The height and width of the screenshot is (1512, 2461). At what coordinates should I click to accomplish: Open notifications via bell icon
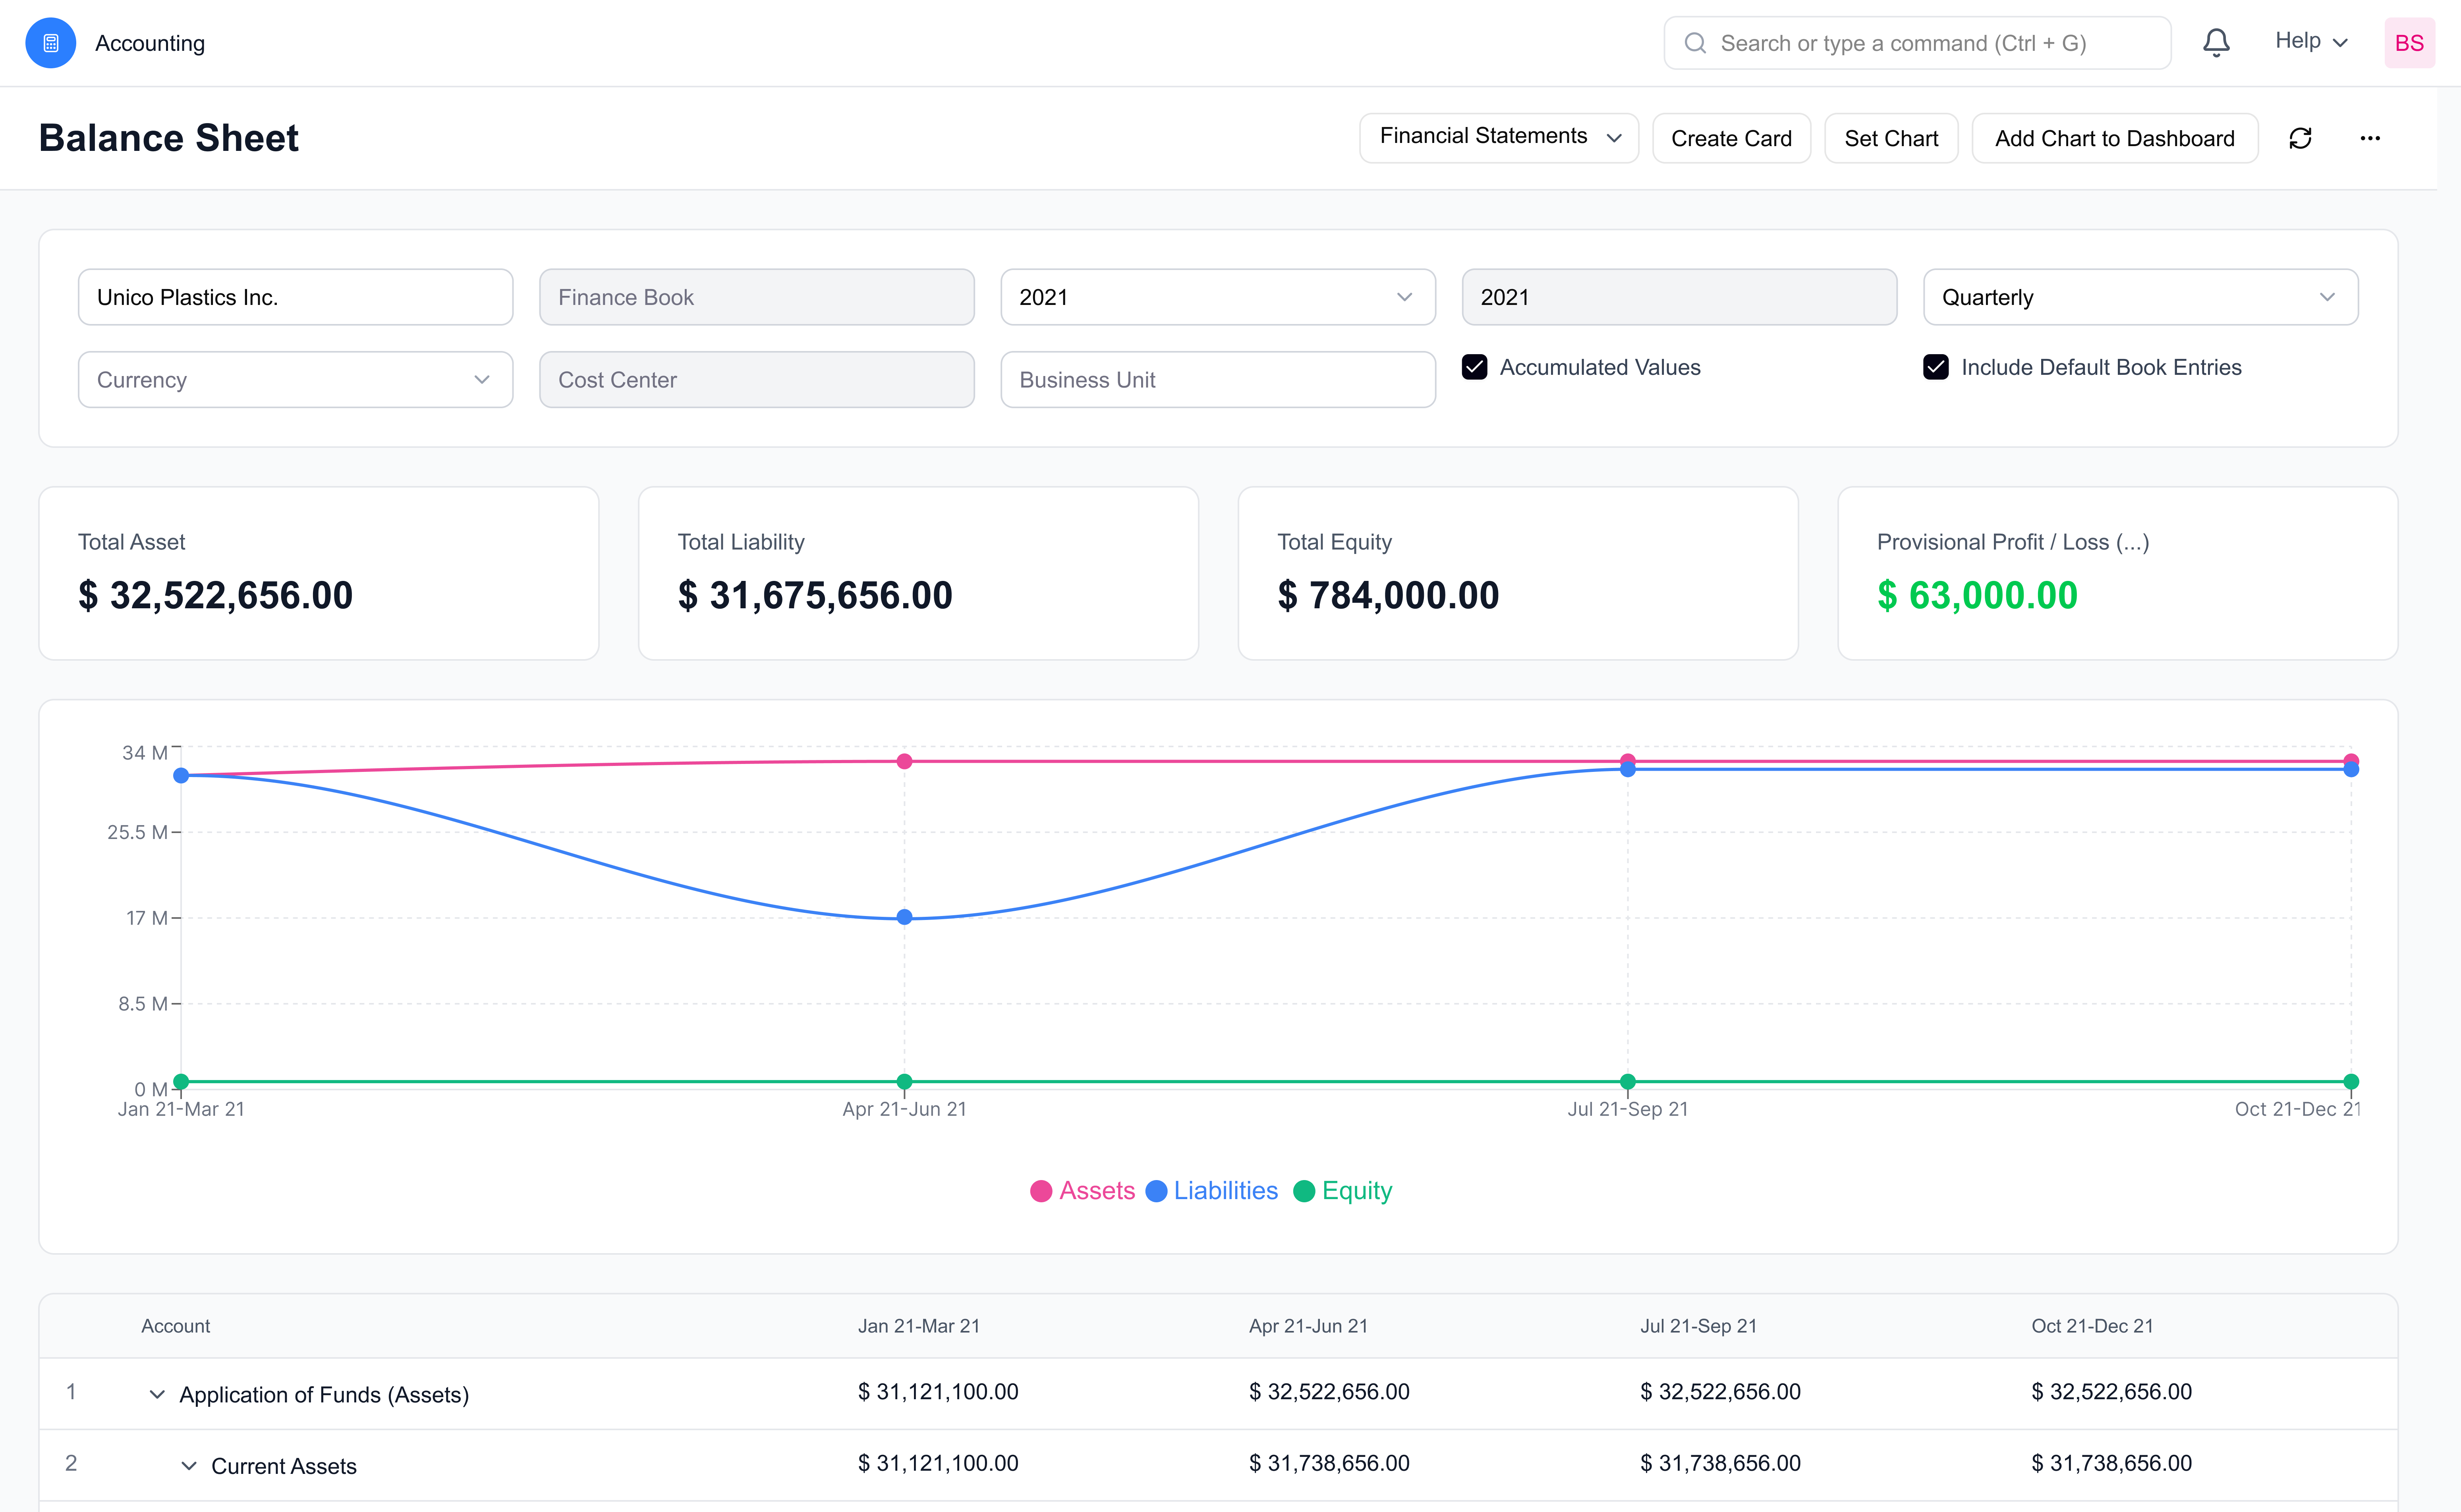click(2216, 42)
